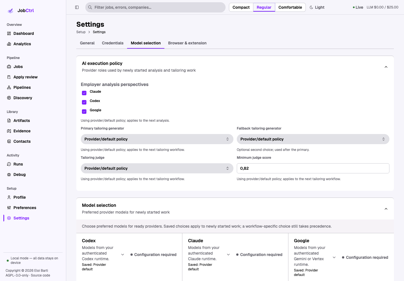Image resolution: width=404 pixels, height=281 pixels.
Task: Expand the Claude models card
Action: click(228, 255)
